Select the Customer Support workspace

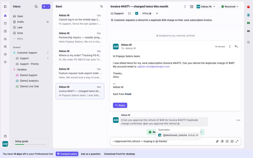[31, 53]
